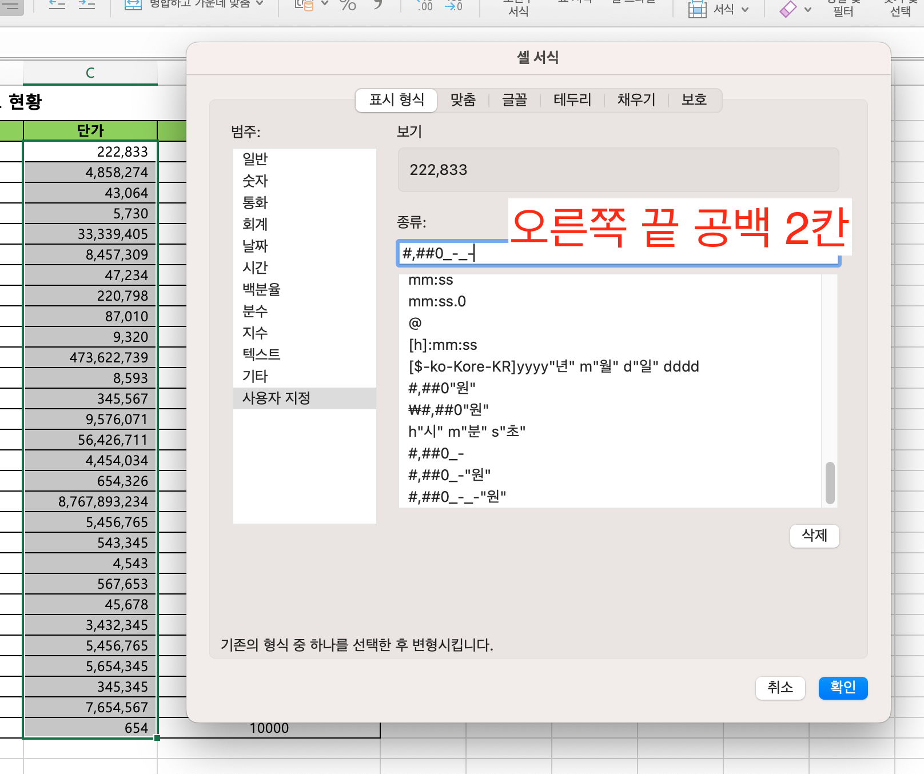Screen dimensions: 924x774
Task: Click the format list scrollbar thumb
Action: (830, 483)
